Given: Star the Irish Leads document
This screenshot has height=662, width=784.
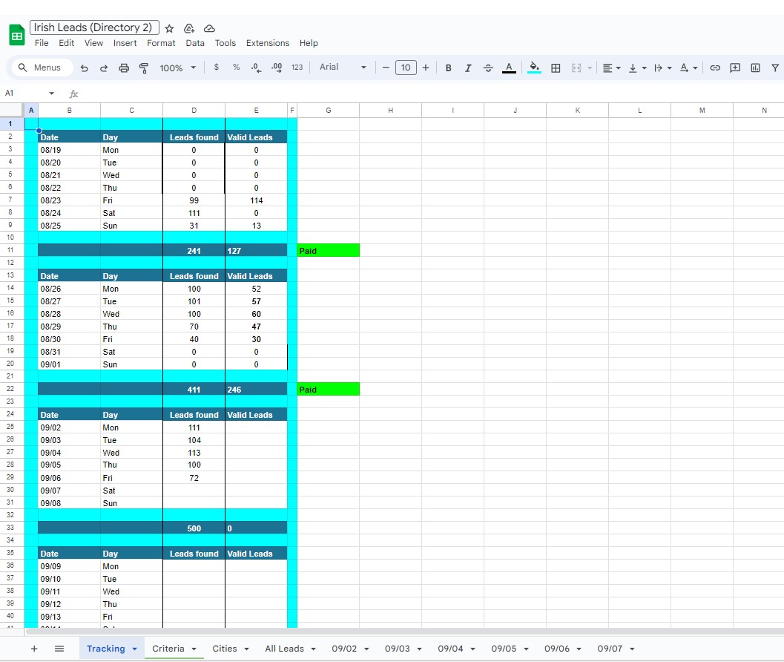Looking at the screenshot, I should click(170, 28).
